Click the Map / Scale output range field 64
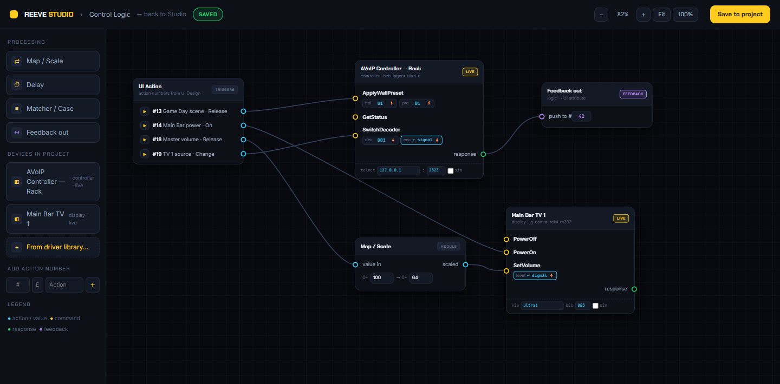Image resolution: width=780 pixels, height=384 pixels. tap(421, 278)
